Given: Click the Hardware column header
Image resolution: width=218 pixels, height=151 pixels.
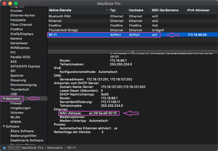Looking at the screenshot, I should tap(136, 10).
